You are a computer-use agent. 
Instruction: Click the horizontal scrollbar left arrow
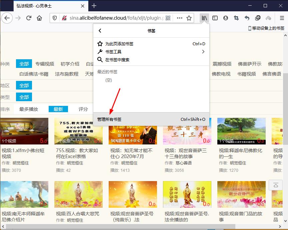tap(3, 227)
